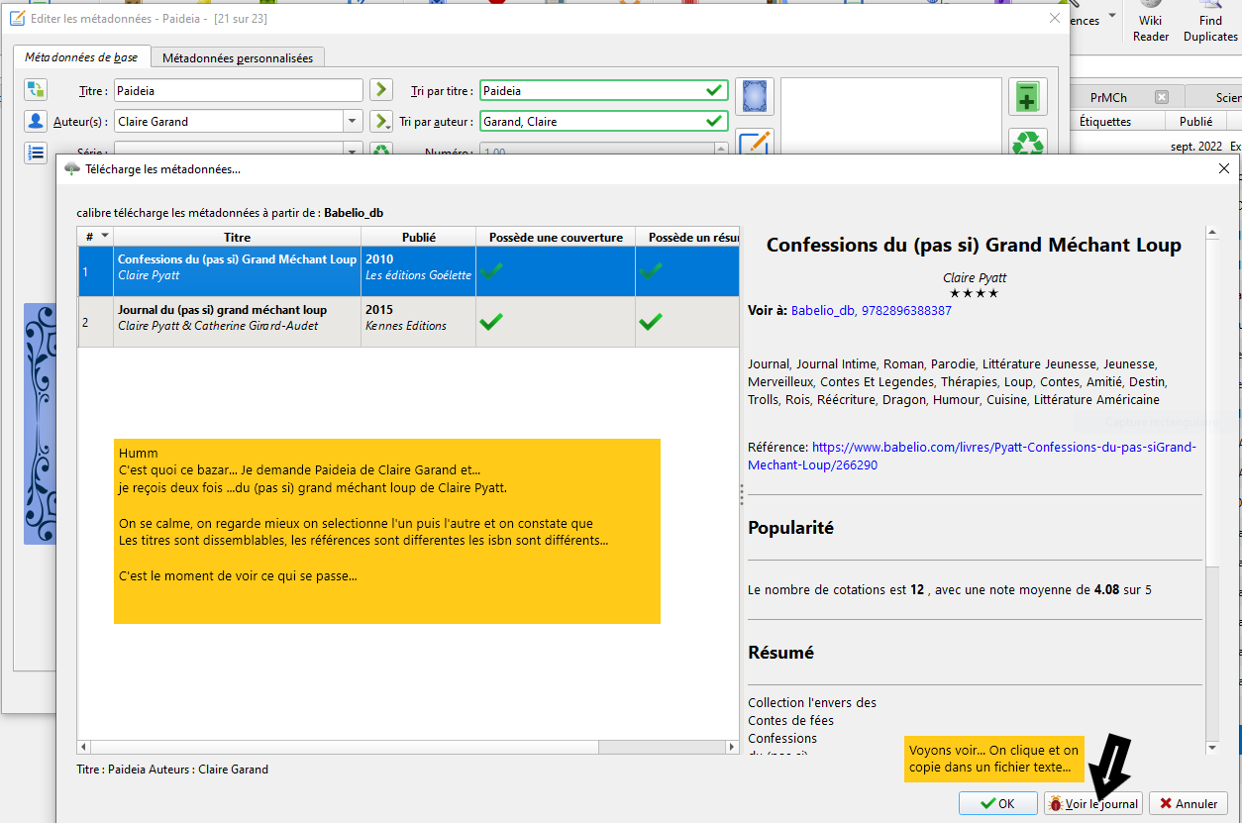Close the PrMCh tab with its X
1242x823 pixels.
coord(1162,97)
